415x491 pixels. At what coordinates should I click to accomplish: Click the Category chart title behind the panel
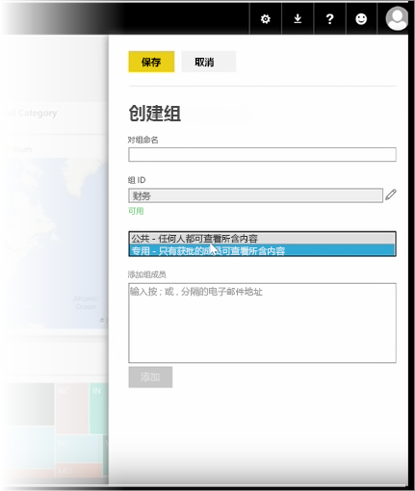click(x=38, y=113)
